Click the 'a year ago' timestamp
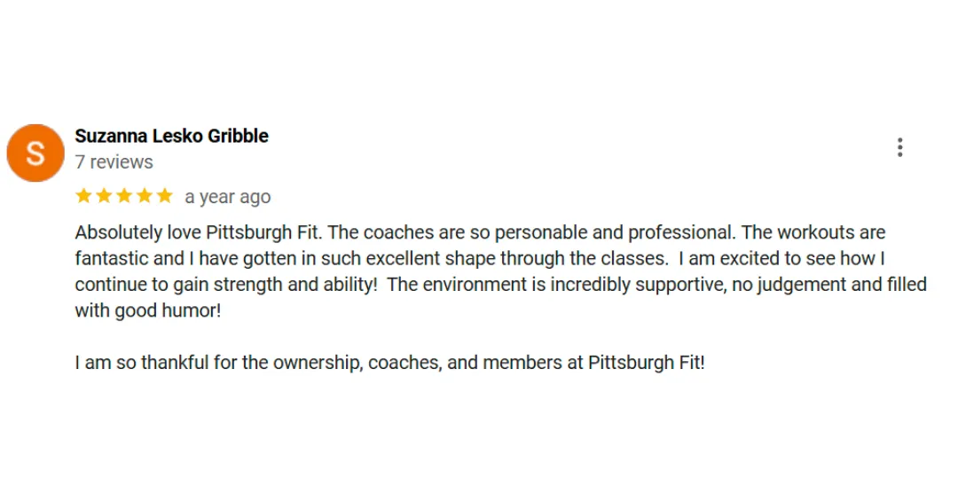The height and width of the screenshot is (479, 958). [227, 197]
